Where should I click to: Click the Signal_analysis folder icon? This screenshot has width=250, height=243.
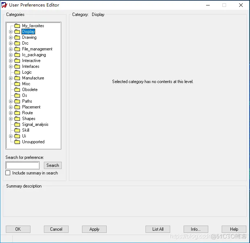coord(17,124)
